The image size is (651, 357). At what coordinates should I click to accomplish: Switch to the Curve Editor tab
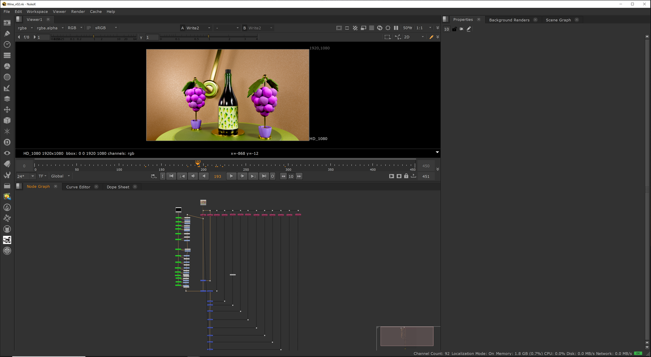tap(78, 187)
